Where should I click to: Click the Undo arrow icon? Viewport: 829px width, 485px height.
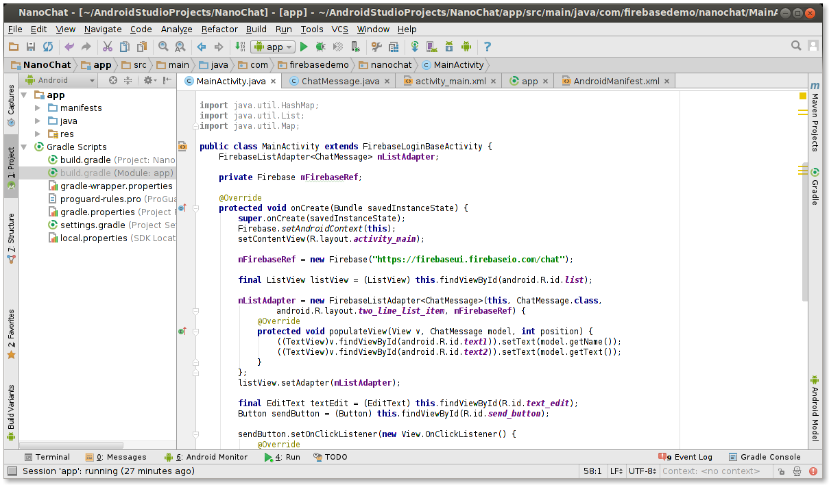point(69,47)
